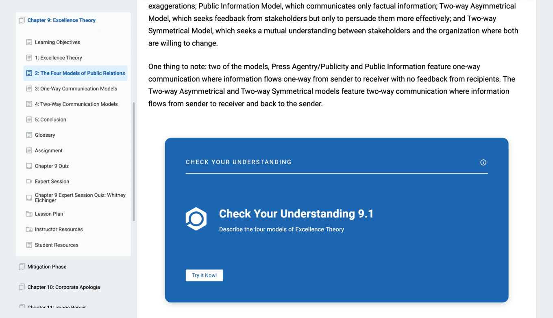The width and height of the screenshot is (553, 318).
Task: Open Student Resources
Action: (57, 245)
